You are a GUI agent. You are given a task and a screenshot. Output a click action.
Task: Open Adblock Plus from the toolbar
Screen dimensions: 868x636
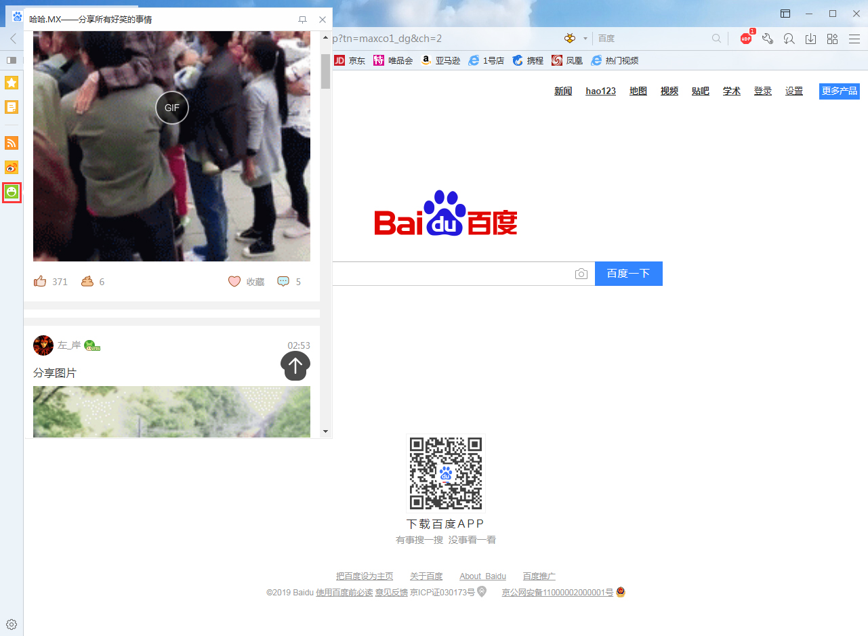tap(745, 39)
